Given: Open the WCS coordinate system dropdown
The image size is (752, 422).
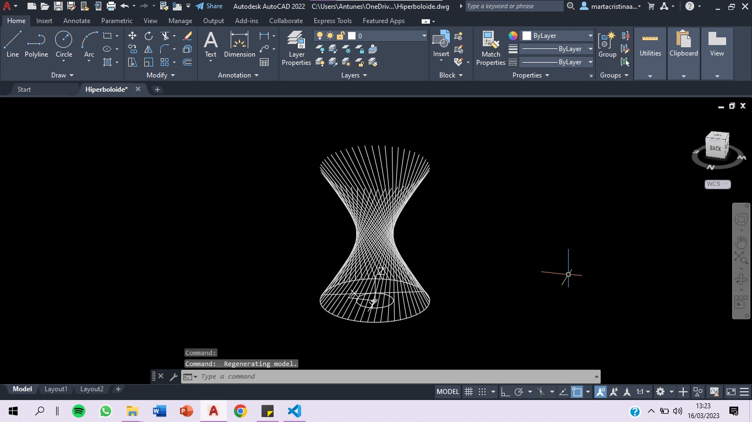Looking at the screenshot, I should 717,184.
